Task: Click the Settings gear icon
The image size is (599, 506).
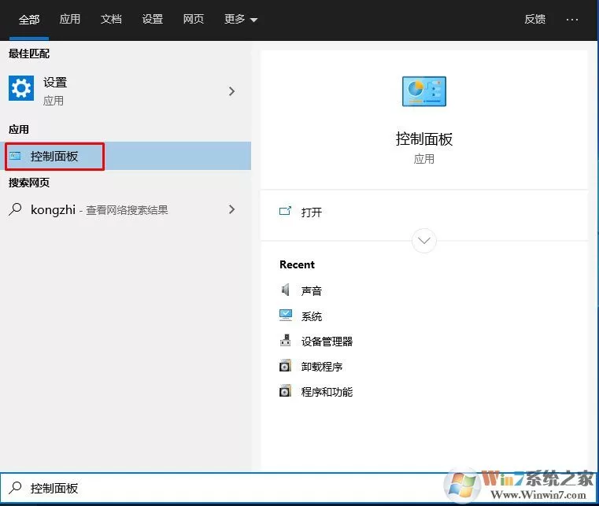Action: 21,88
